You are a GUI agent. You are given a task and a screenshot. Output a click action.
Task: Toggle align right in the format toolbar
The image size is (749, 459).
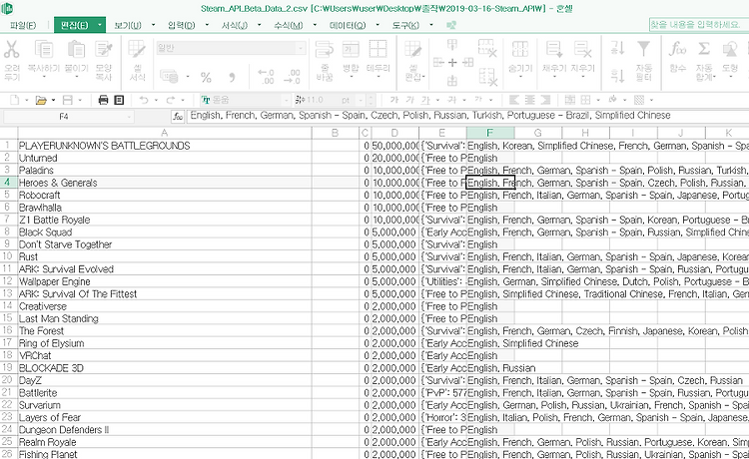pyautogui.click(x=545, y=100)
